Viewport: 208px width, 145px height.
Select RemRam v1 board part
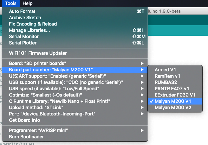[x=175, y=76]
